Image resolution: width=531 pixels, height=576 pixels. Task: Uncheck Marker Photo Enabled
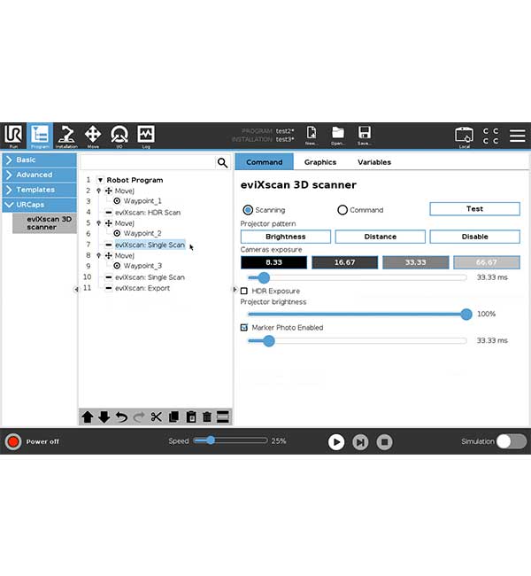coord(244,327)
